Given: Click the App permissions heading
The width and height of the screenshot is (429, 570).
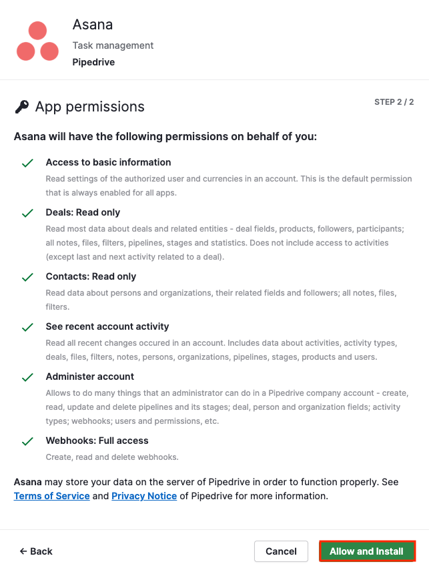Looking at the screenshot, I should pyautogui.click(x=89, y=107).
